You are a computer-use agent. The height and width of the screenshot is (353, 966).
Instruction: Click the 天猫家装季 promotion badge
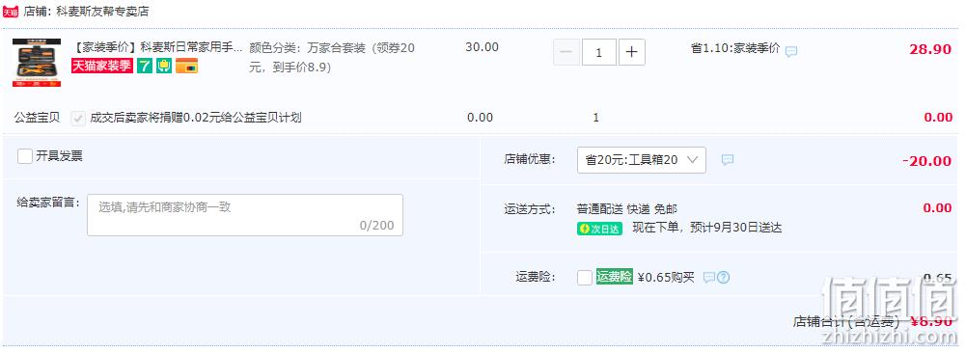click(x=101, y=66)
